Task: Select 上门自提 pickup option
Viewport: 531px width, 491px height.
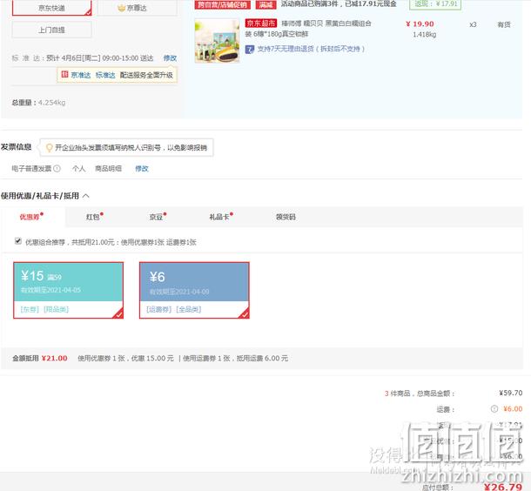Action: click(x=52, y=30)
